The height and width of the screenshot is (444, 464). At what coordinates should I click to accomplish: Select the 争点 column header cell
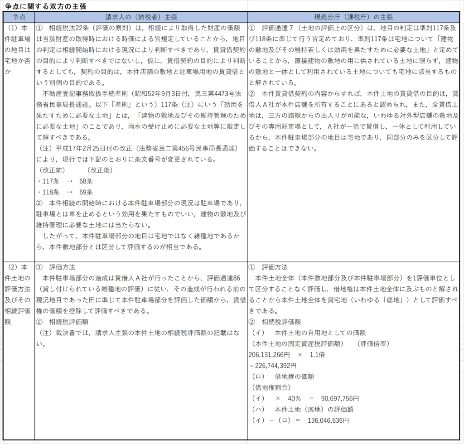pyautogui.click(x=19, y=17)
